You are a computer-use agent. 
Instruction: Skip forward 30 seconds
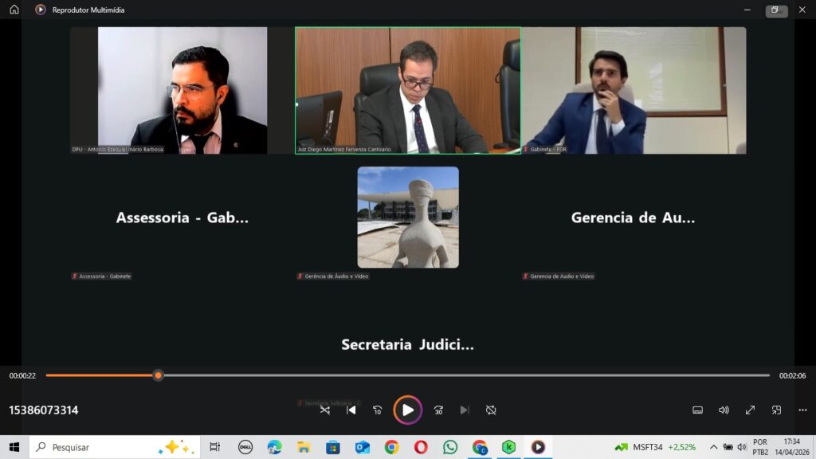pyautogui.click(x=438, y=410)
